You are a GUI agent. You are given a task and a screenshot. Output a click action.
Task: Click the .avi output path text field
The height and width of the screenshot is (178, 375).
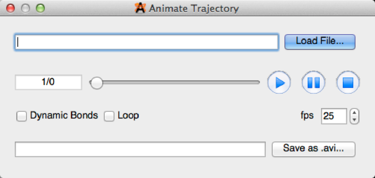tap(140, 149)
